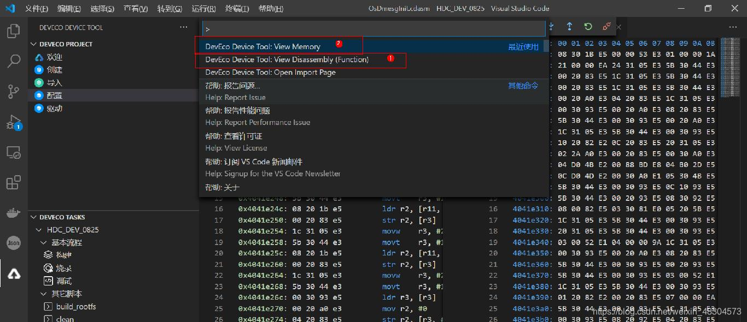Screen dimensions: 747x322
Task: Open the Extensions view
Action: click(x=14, y=182)
